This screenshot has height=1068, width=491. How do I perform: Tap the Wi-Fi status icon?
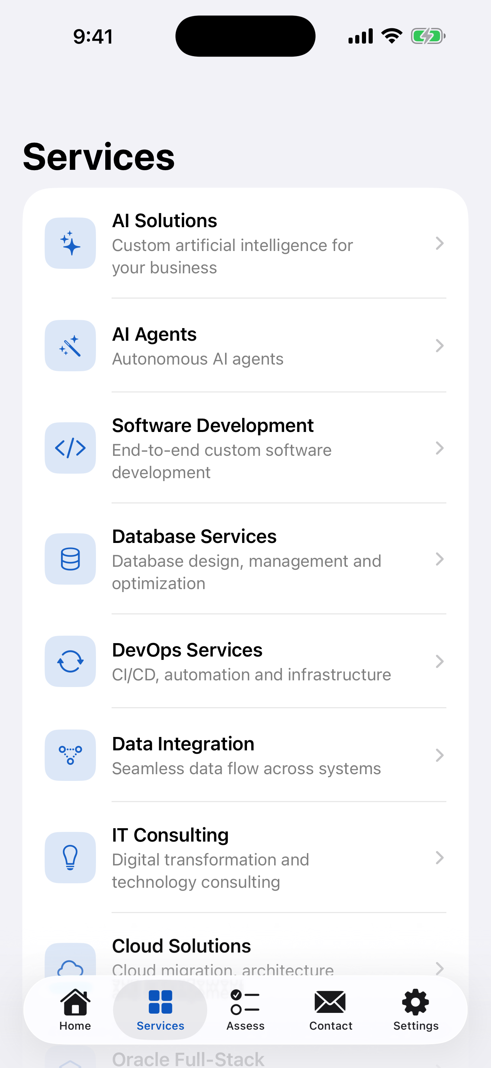tap(392, 36)
